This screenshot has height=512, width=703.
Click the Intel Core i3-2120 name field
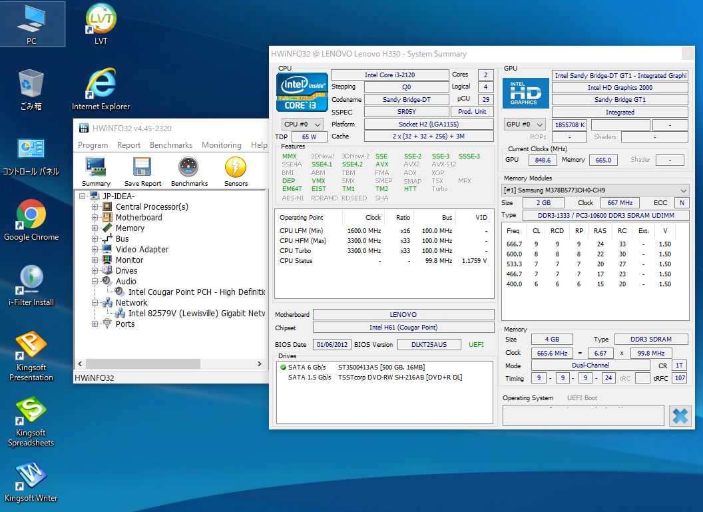pyautogui.click(x=389, y=75)
